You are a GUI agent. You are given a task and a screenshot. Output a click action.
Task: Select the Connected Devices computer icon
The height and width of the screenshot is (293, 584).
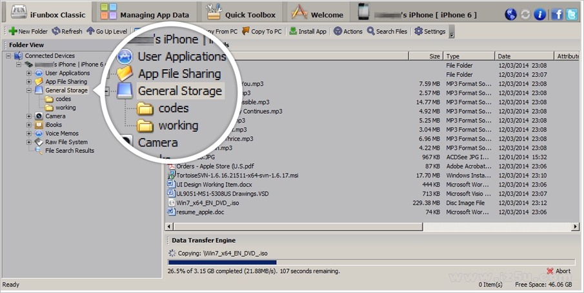click(x=18, y=56)
